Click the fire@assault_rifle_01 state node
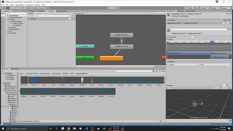The height and width of the screenshot is (131, 233). (122, 35)
